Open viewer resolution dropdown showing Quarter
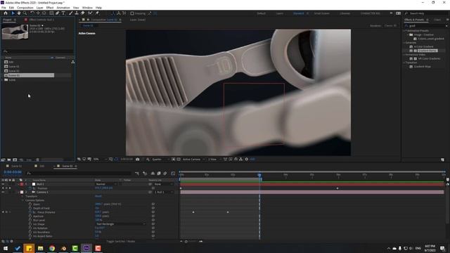 point(160,160)
